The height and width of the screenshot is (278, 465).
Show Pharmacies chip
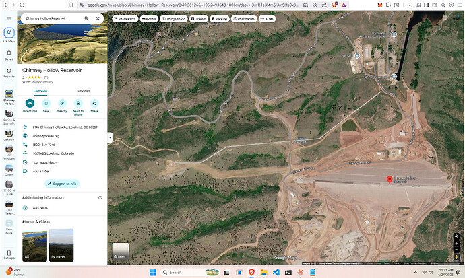pos(244,19)
